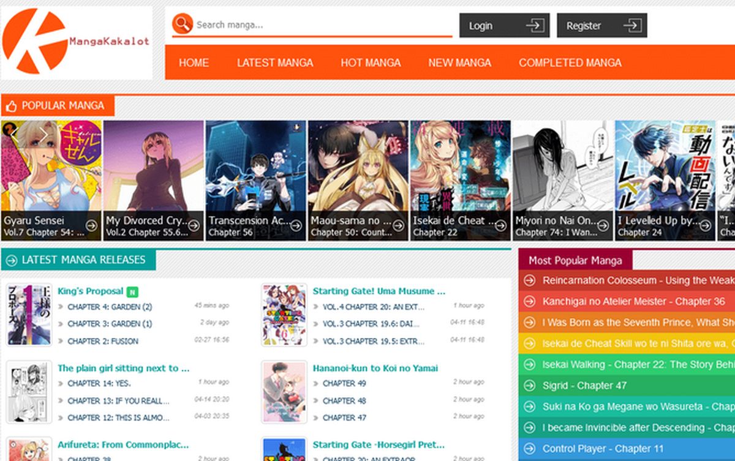Open King's Proposal Chapter 2: Fusion
Screen dimensions: 735x461
click(103, 342)
